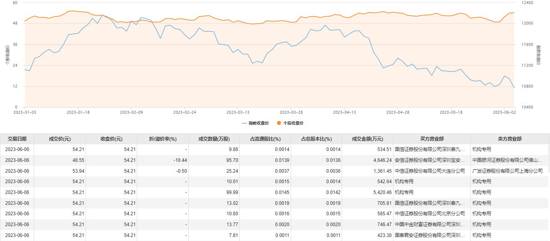This screenshot has height=241, width=550.
Task: Select the 收盘价(元) column header
Action: (x=112, y=139)
